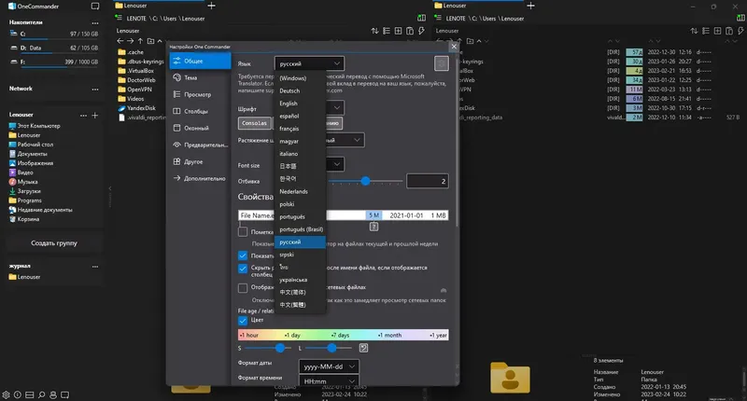
Task: Toggle dual-pane layout icon in left pane
Action: [x=422, y=18]
